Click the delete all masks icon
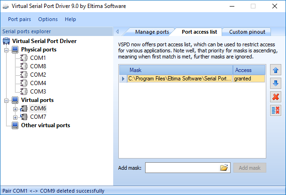This screenshot has height=195, width=286. (276, 110)
